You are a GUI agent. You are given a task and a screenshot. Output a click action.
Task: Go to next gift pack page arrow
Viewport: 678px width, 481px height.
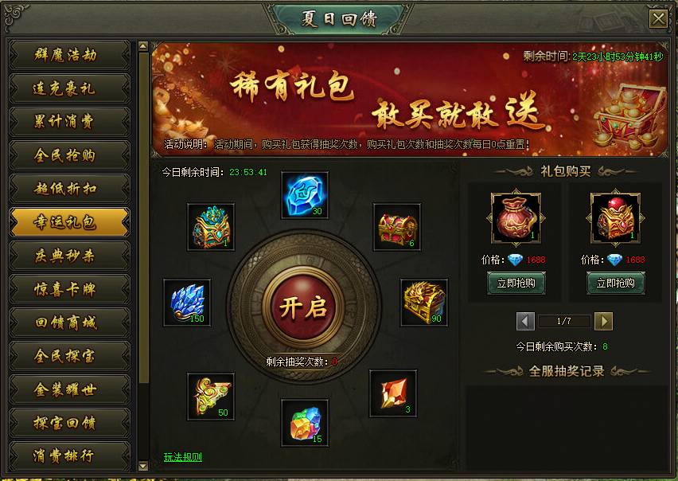click(x=604, y=321)
